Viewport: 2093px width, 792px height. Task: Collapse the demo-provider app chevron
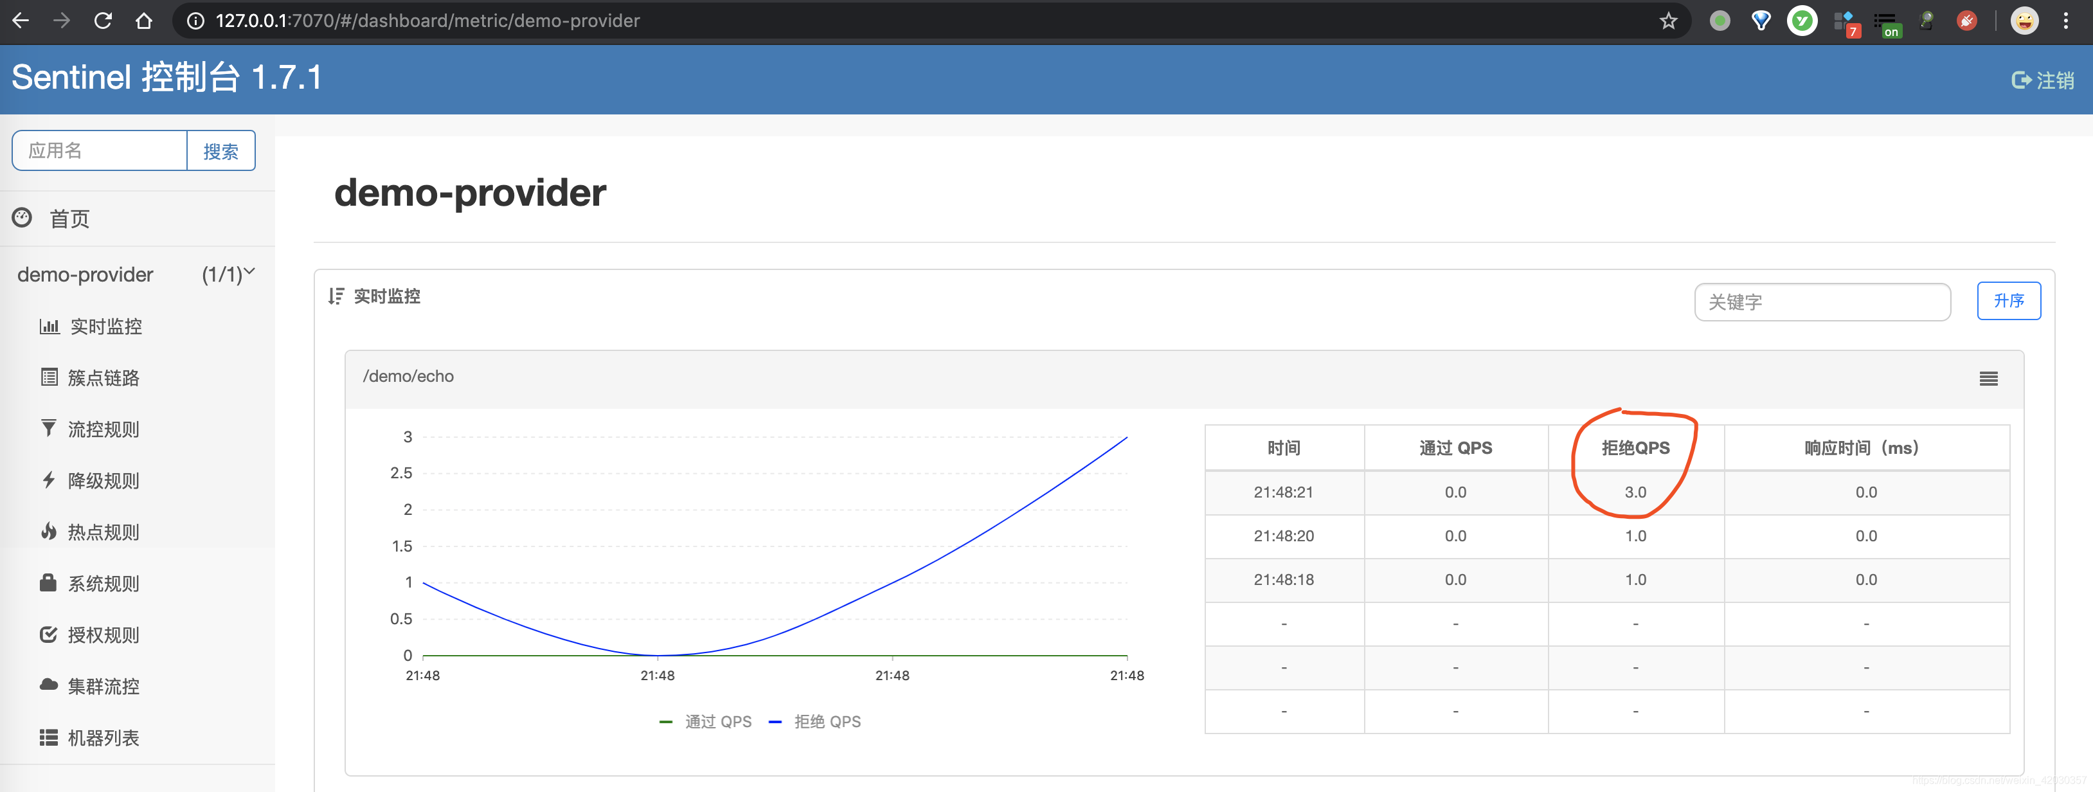point(249,272)
